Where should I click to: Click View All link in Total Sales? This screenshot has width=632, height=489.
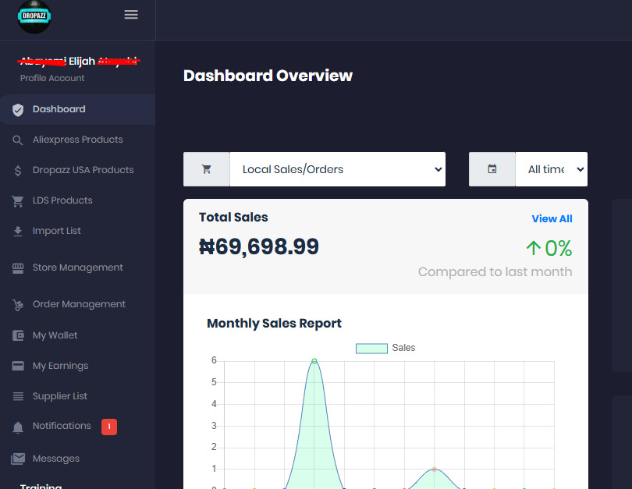pos(552,219)
